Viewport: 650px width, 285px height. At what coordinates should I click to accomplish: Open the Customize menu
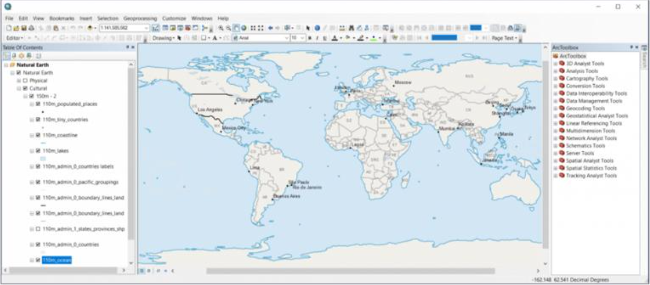click(x=175, y=18)
